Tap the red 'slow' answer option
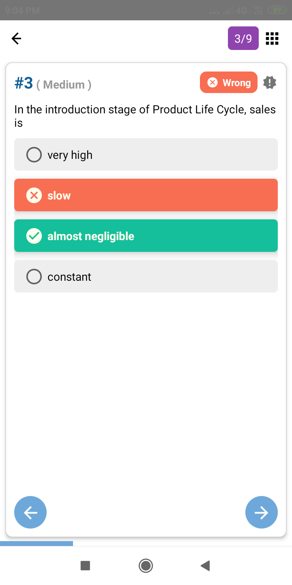 [146, 195]
